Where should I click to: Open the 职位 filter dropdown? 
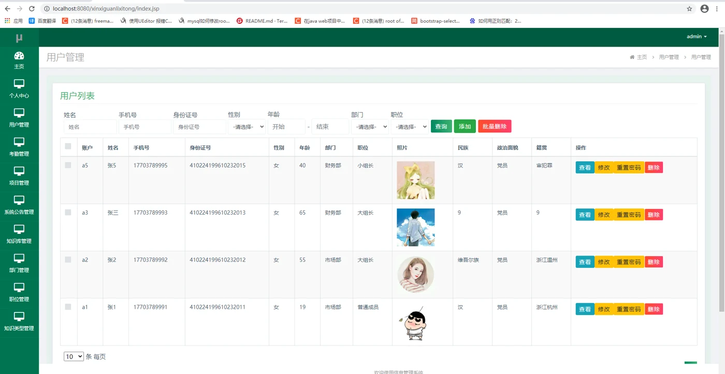[x=410, y=127]
